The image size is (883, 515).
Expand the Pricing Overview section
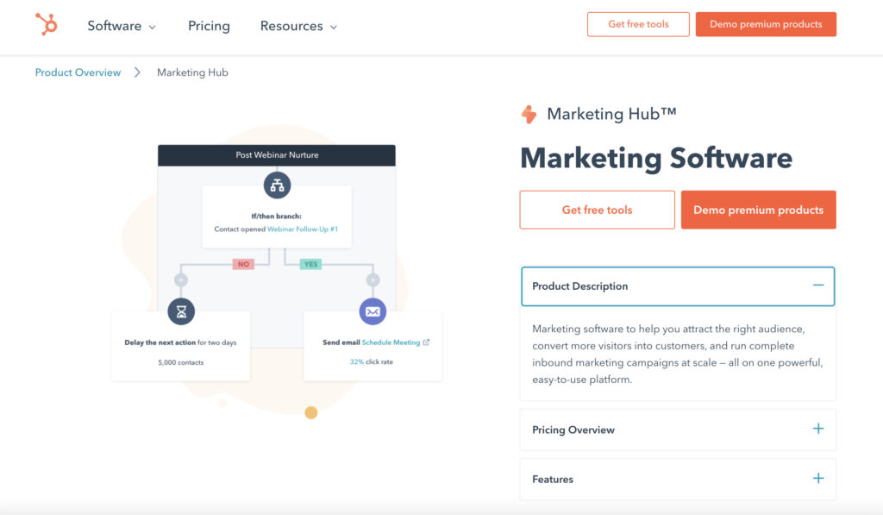pos(678,430)
